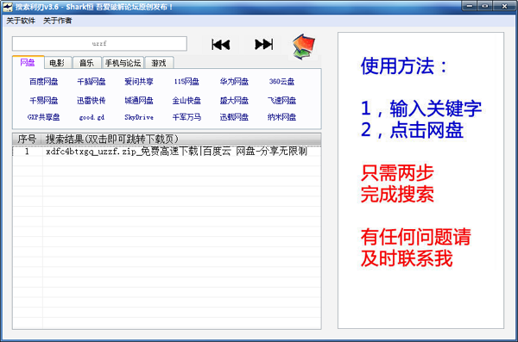
Task: Click the keyword search box containing uzzf
Action: pyautogui.click(x=99, y=44)
